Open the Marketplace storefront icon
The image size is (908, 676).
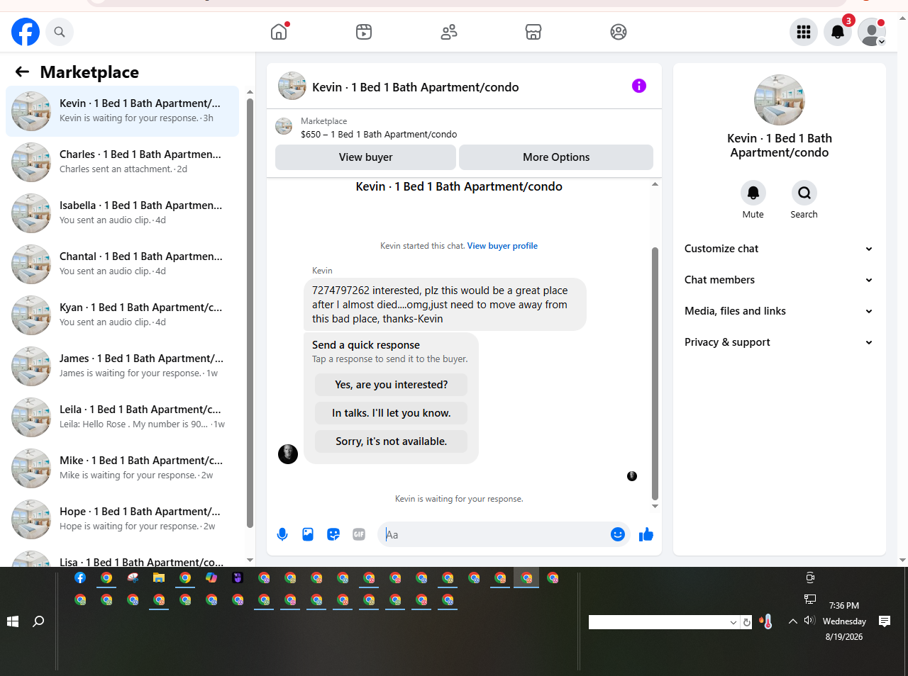[533, 32]
